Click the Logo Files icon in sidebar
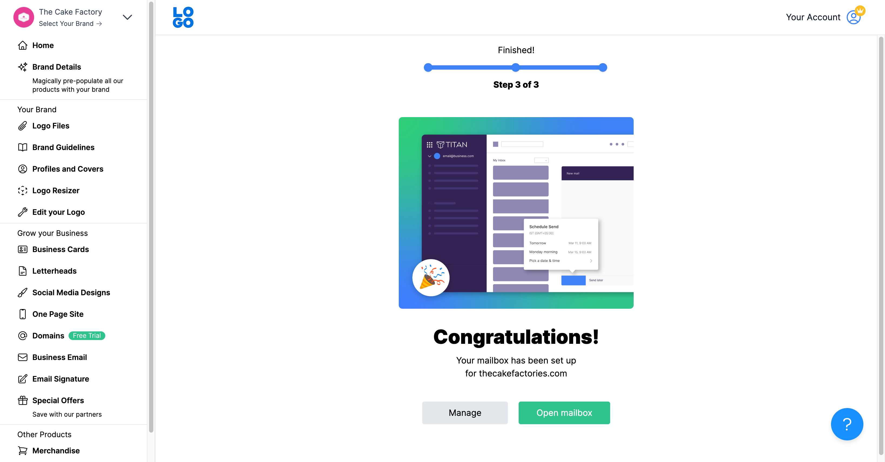Image resolution: width=885 pixels, height=462 pixels. pyautogui.click(x=22, y=126)
